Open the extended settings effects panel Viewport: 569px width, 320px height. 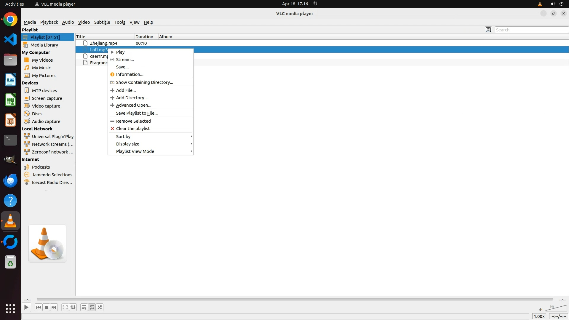click(73, 307)
